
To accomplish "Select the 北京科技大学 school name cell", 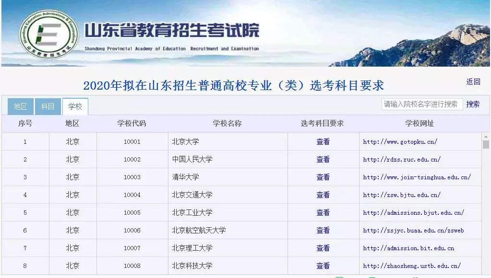I will coord(228,266).
